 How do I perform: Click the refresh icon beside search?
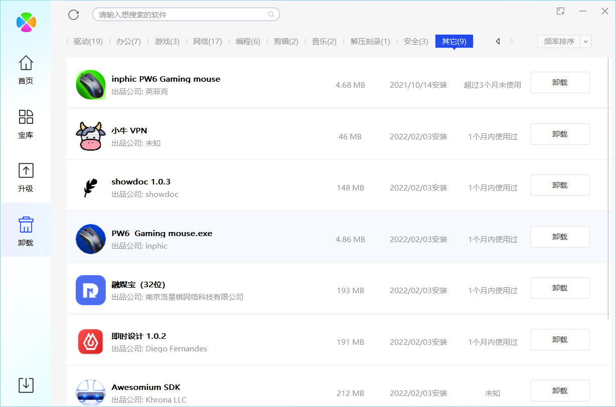tap(74, 15)
